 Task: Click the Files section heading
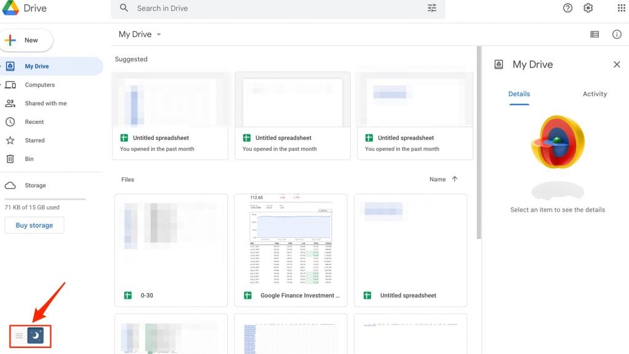pos(128,179)
